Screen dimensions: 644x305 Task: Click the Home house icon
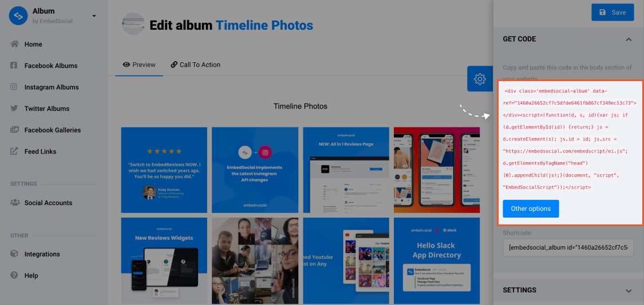click(14, 44)
